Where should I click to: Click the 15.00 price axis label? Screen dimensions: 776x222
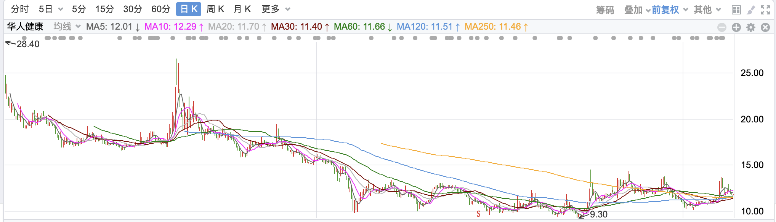click(752, 165)
